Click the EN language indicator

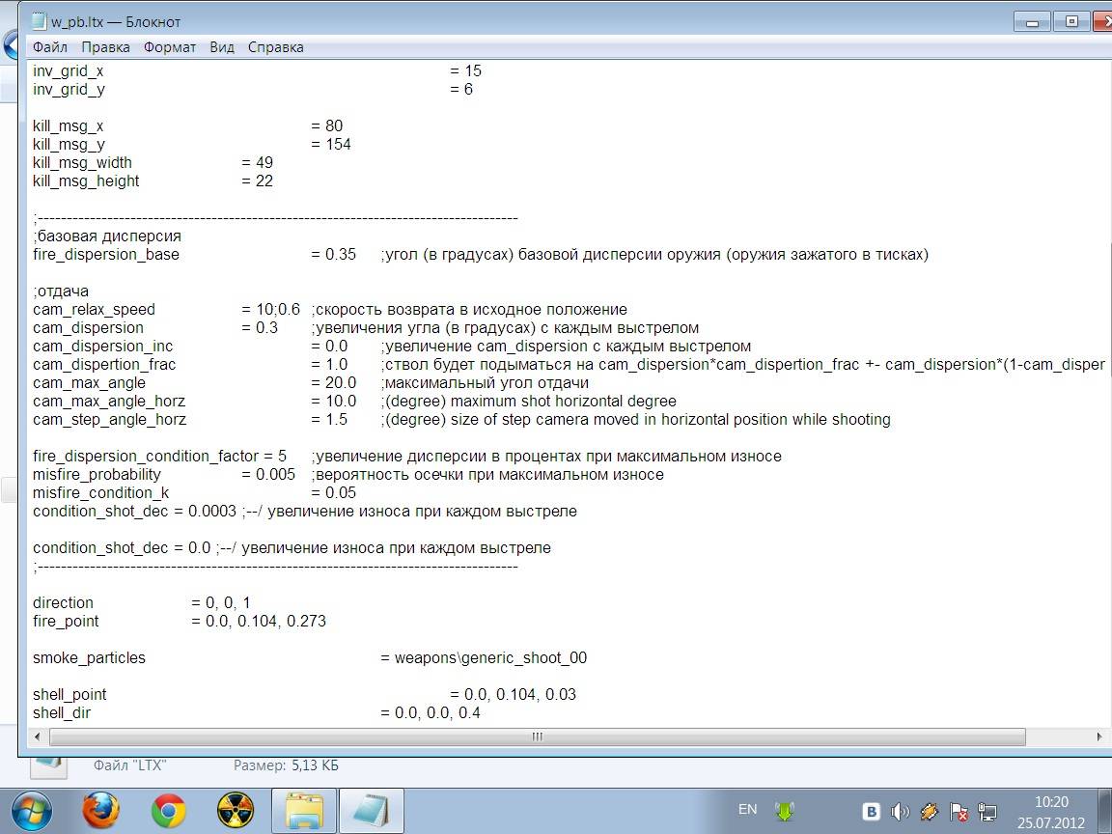click(747, 809)
